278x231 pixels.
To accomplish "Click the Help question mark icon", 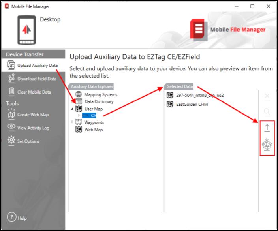I will [x=11, y=217].
